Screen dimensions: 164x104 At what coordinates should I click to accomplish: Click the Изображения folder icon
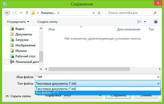point(12,45)
